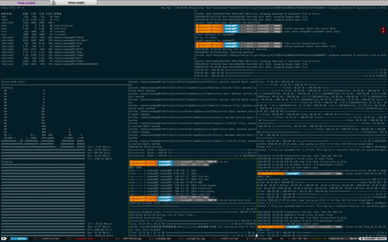This screenshot has height=242, width=388.
Task: Click seadog007-Ubuntu hostname in status bar
Action: point(374,239)
